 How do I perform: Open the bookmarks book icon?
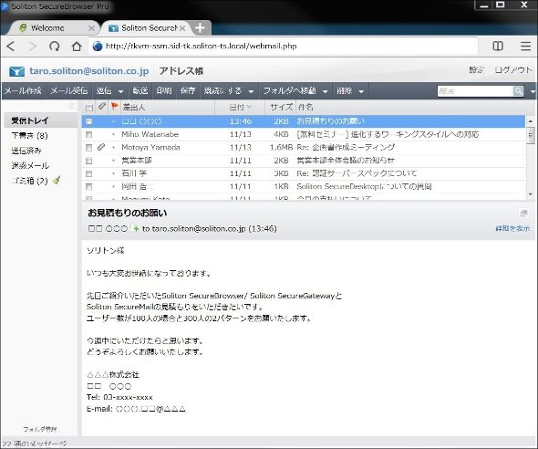coord(498,46)
